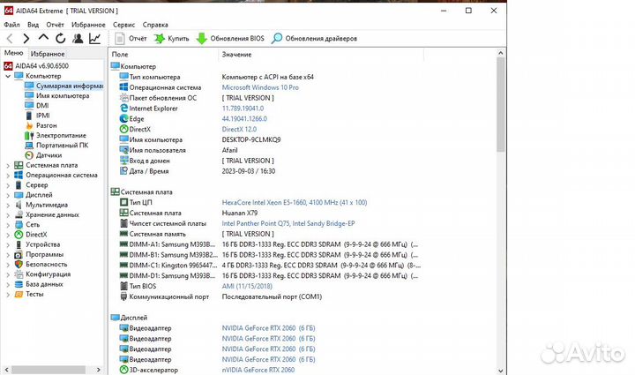Open the Сервис menu

click(x=124, y=25)
